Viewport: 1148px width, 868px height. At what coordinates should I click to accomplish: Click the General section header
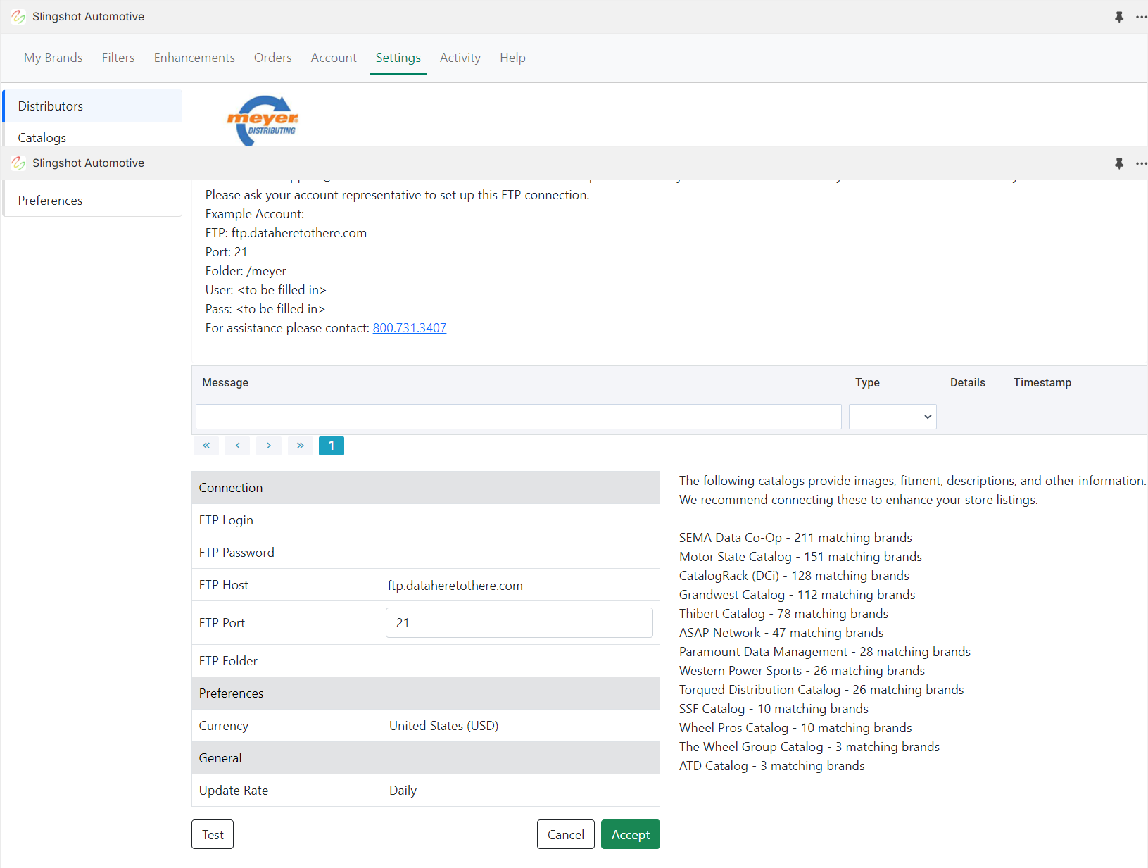(426, 758)
